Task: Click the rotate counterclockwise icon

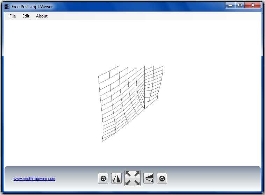Action: 103,178
